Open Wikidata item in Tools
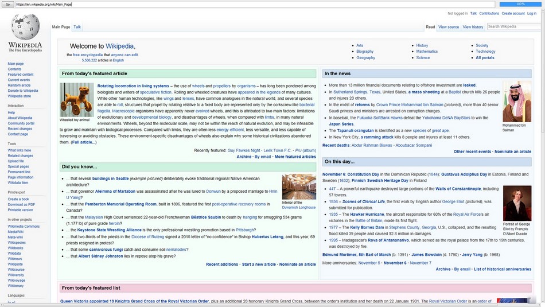The width and height of the screenshot is (545, 307). click(18, 183)
